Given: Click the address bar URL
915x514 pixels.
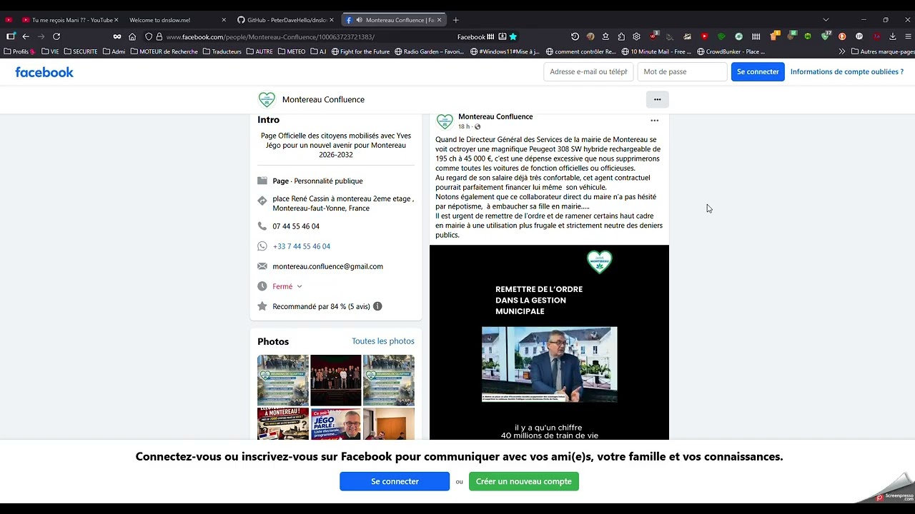Looking at the screenshot, I should pyautogui.click(x=270, y=36).
